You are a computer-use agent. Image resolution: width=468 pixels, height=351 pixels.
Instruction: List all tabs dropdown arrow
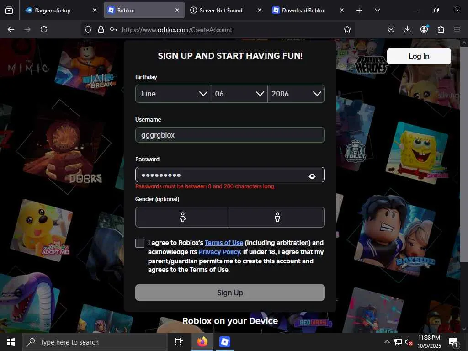377,11
